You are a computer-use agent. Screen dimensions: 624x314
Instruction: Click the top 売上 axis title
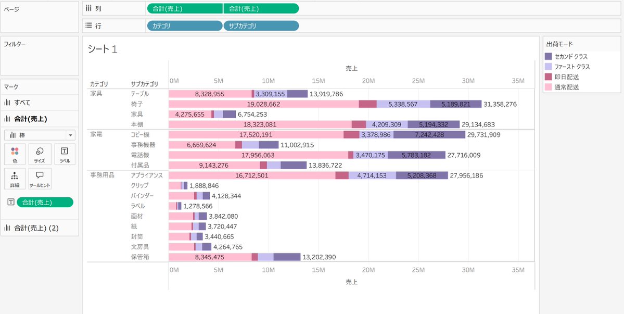pos(351,68)
